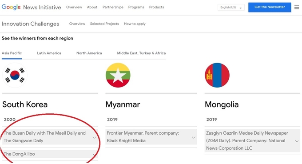The width and height of the screenshot is (302, 164).
Task: Click the Mongolia flag icon
Action: click(x=217, y=75)
